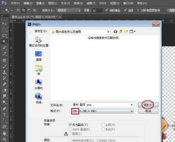The height and width of the screenshot is (142, 175).
Task: Toggle the 作为副本 checkbox
Action: (x=70, y=125)
